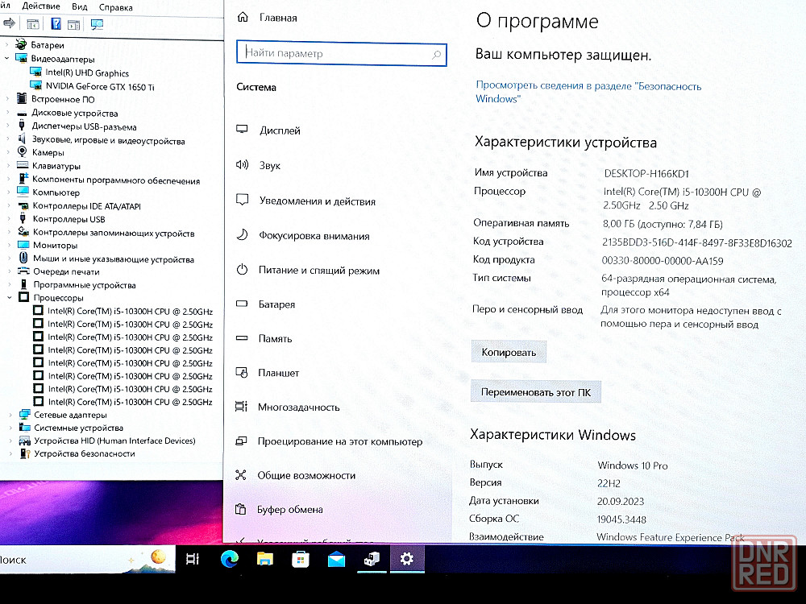Expand Контроллеры IDE ATA/ATAPI category
The width and height of the screenshot is (806, 604).
(8, 205)
